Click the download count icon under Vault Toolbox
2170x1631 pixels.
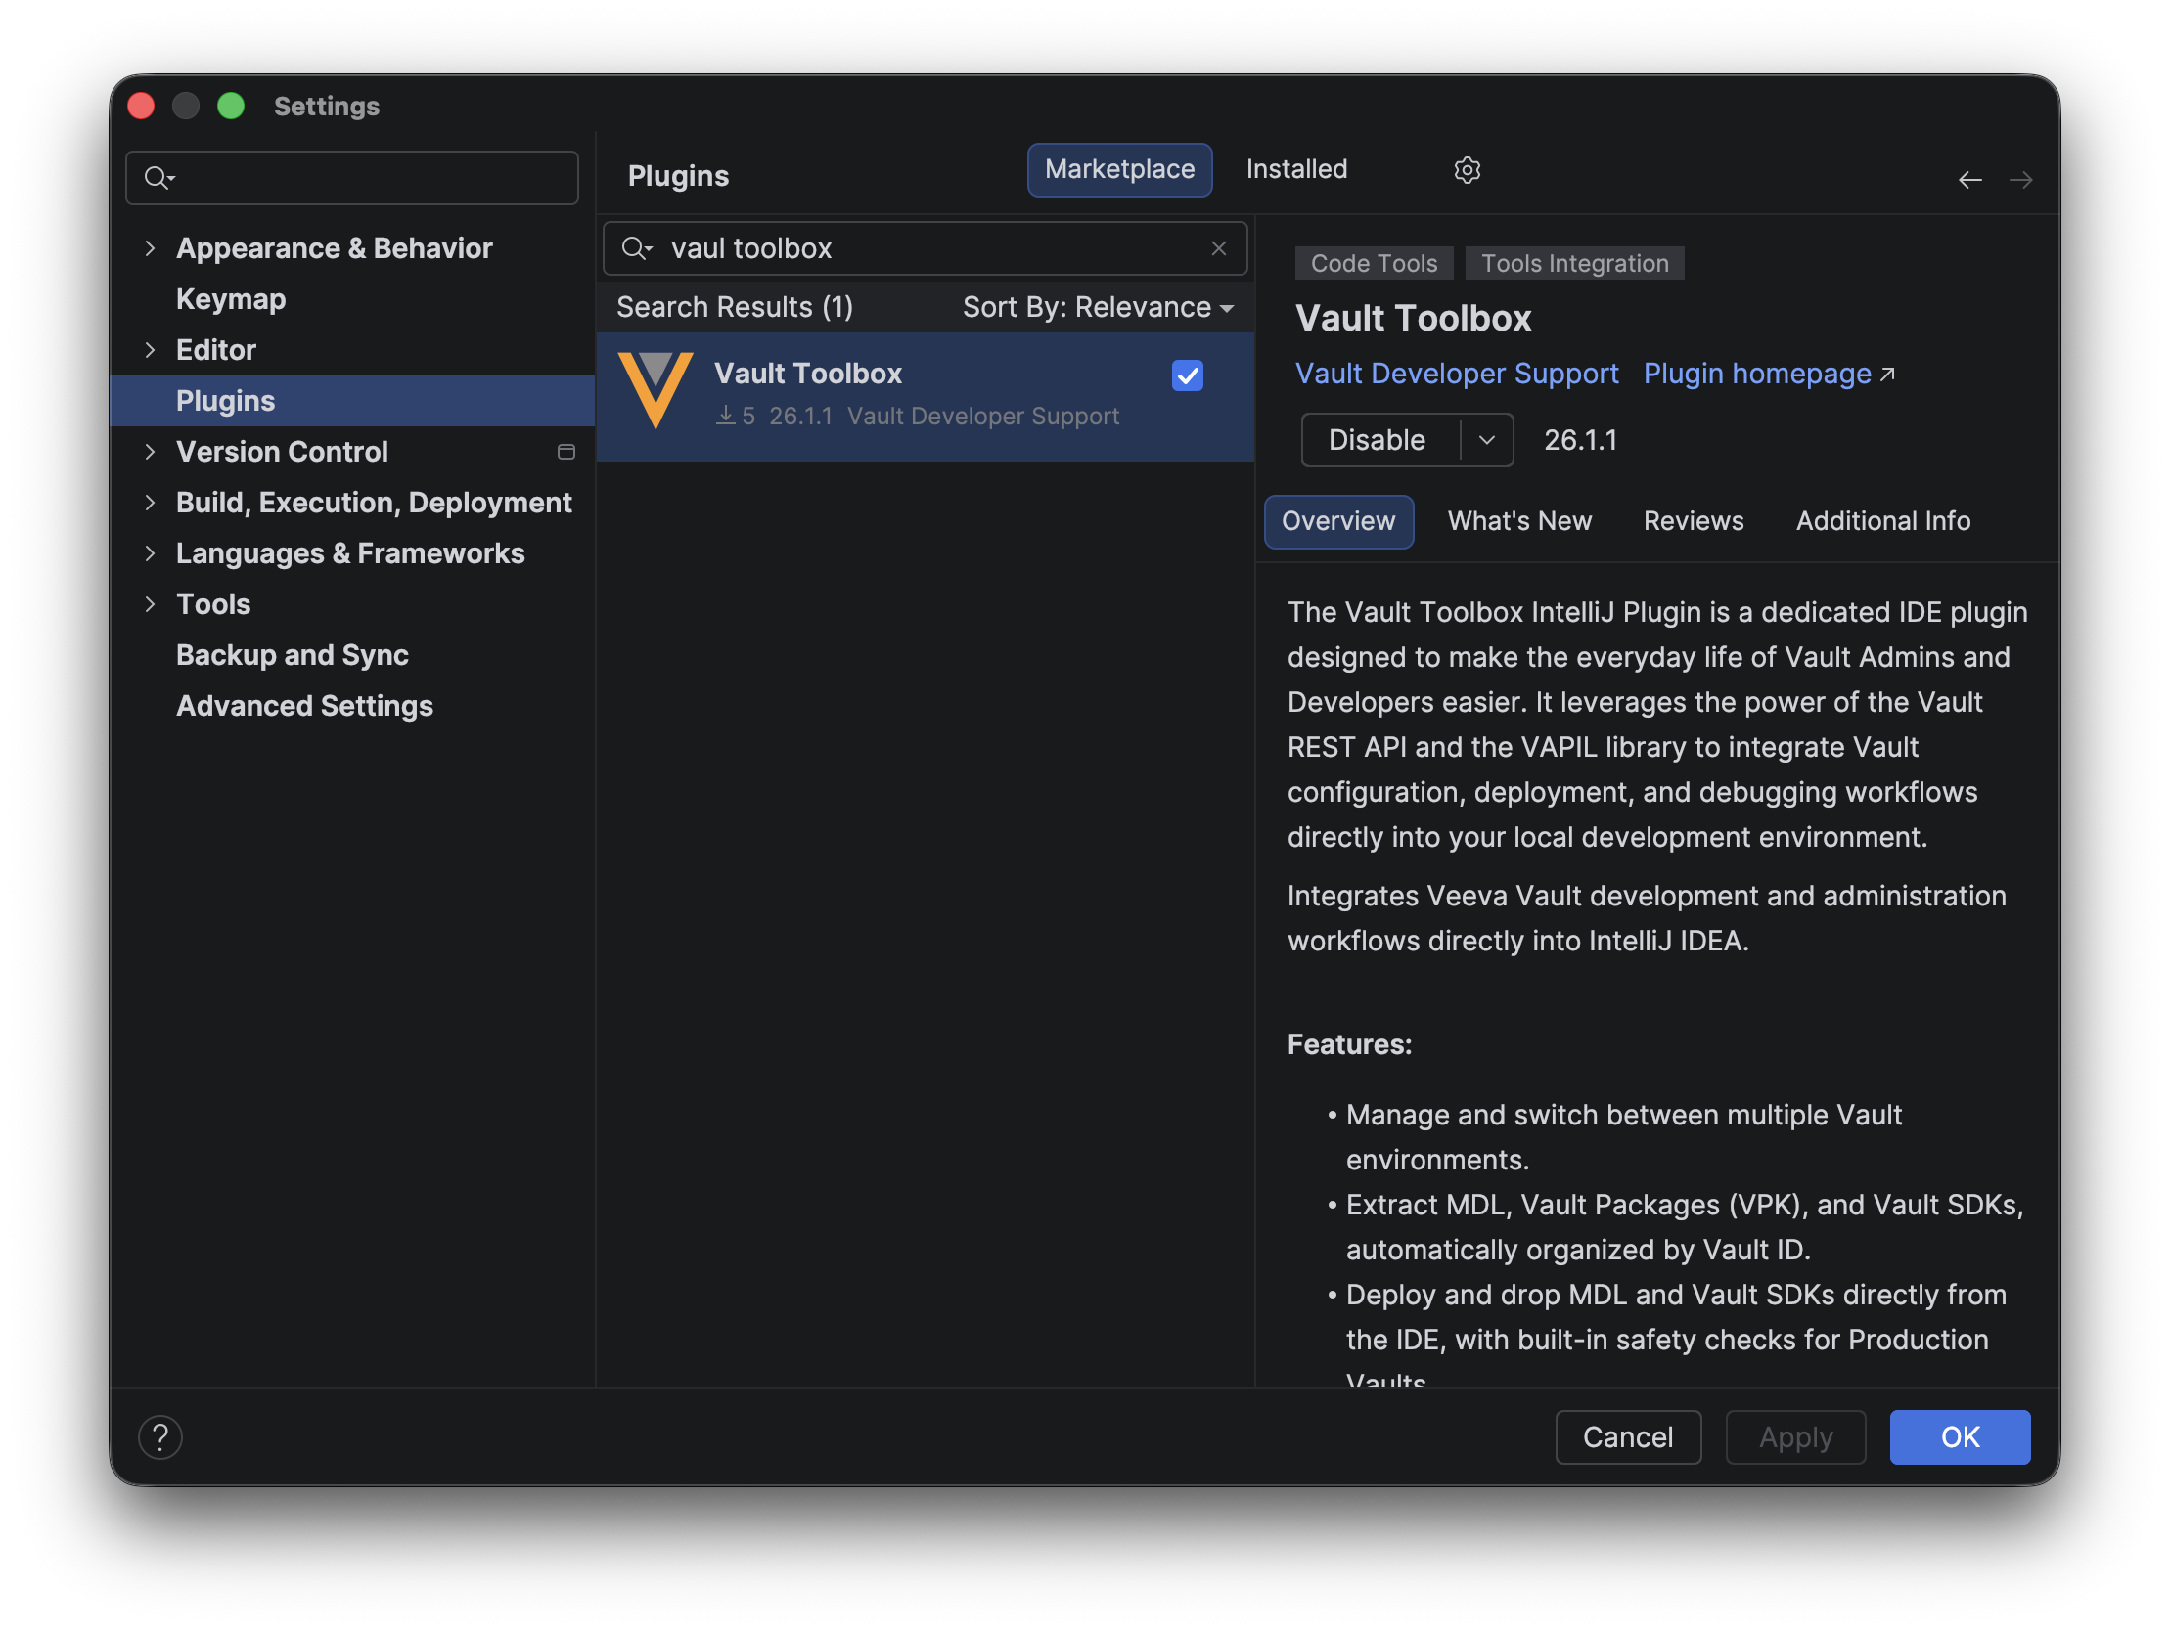(725, 416)
